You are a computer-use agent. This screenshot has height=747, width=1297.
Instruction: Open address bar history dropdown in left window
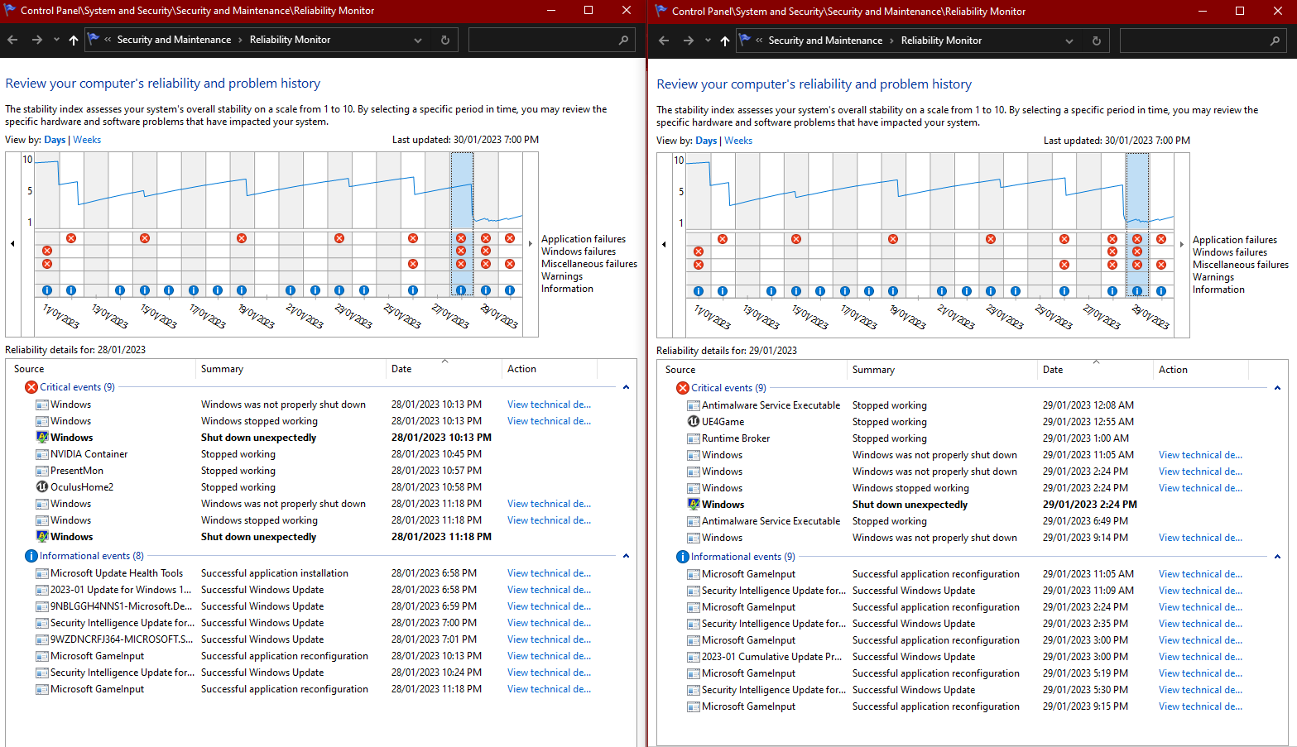coord(418,40)
